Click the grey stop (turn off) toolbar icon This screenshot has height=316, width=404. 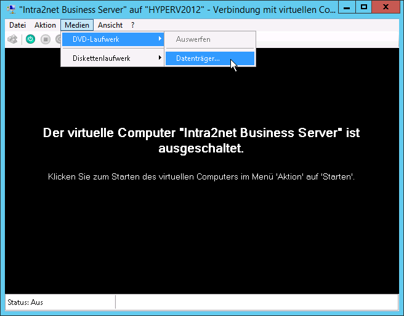pos(46,39)
